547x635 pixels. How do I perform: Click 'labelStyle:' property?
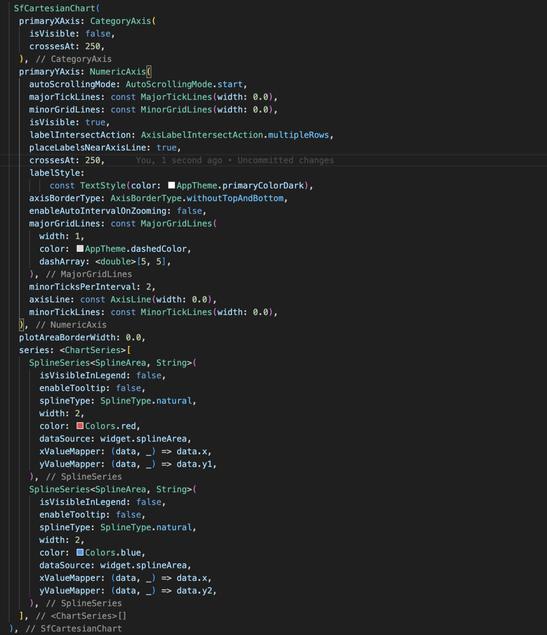(57, 173)
